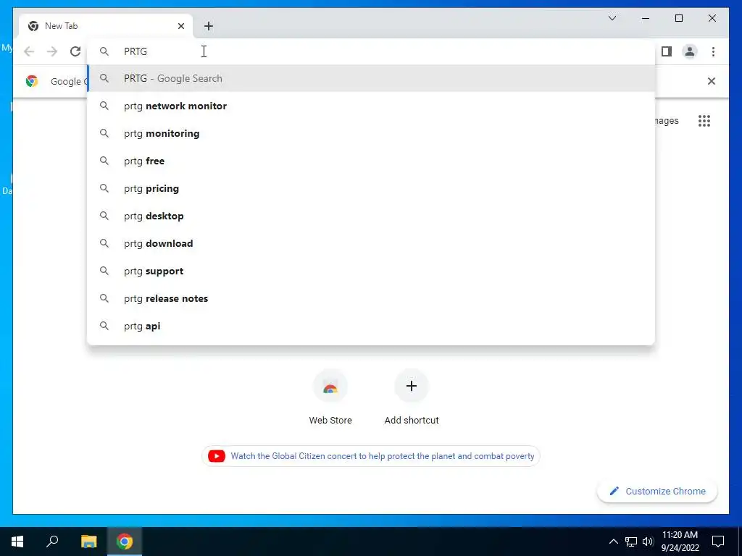The height and width of the screenshot is (556, 742).
Task: Select the "prtg free" suggestion
Action: [x=372, y=161]
